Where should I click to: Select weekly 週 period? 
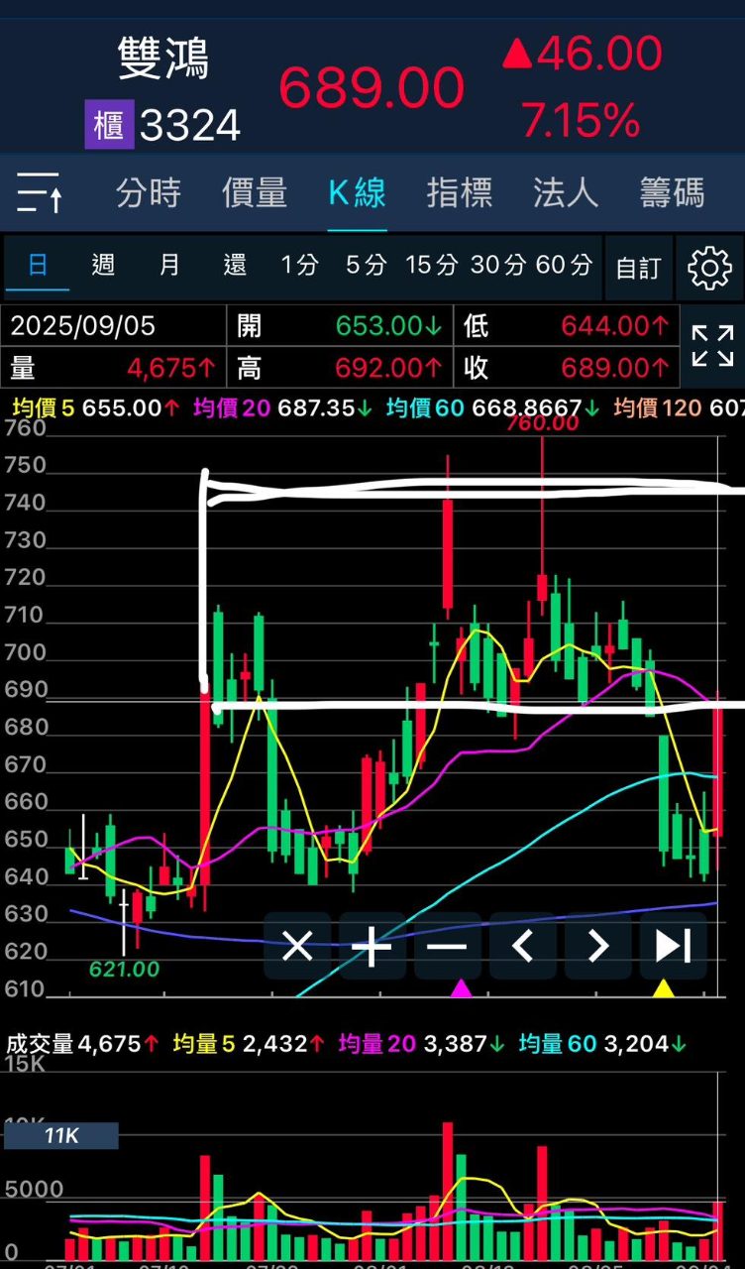coord(103,265)
